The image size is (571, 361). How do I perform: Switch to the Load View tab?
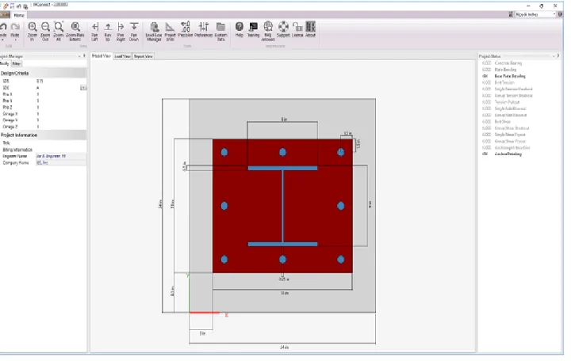tap(122, 56)
